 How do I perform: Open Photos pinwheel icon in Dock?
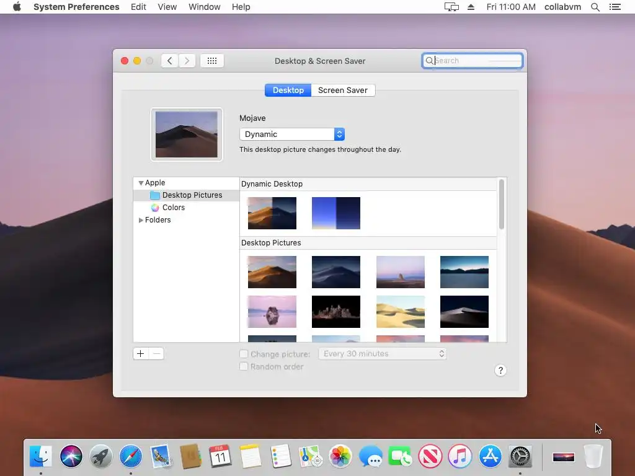click(x=340, y=456)
